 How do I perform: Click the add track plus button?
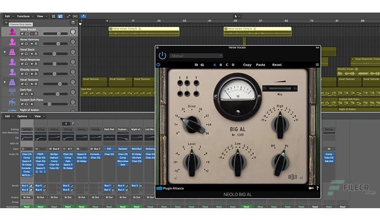[x=6, y=23]
